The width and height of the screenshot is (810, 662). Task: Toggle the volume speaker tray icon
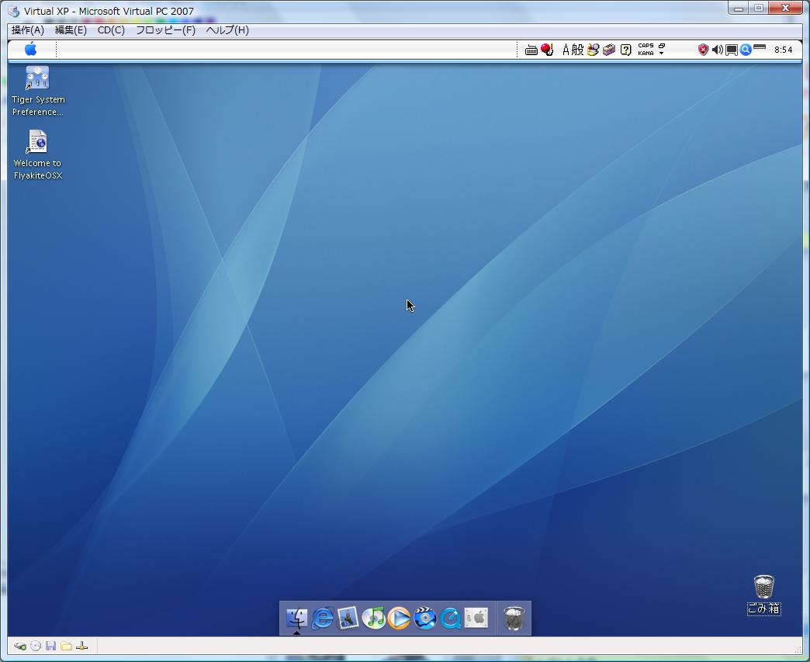[717, 50]
